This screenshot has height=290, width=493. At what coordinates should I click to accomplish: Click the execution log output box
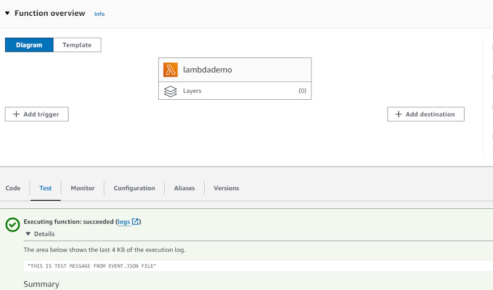click(x=259, y=266)
